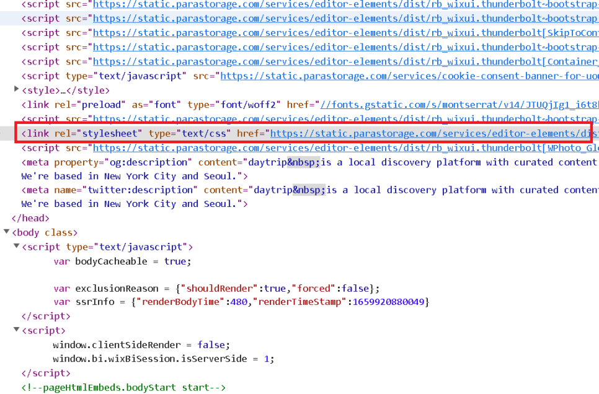This screenshot has height=394, width=599.
Task: Click &nbsp; entity in twitter:description content
Action: coord(309,190)
